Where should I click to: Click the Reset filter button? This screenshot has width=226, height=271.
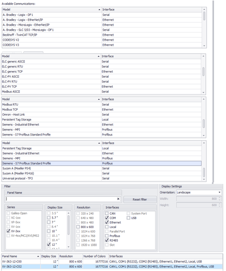[x=140, y=200]
